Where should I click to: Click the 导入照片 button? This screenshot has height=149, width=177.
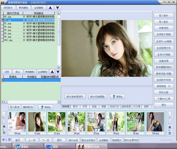(x=164, y=16)
